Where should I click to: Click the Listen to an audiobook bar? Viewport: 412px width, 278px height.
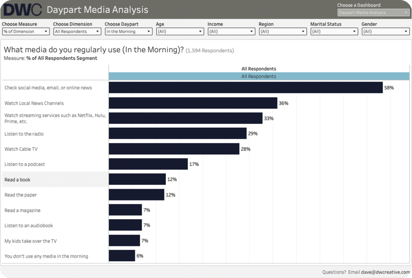pos(126,225)
